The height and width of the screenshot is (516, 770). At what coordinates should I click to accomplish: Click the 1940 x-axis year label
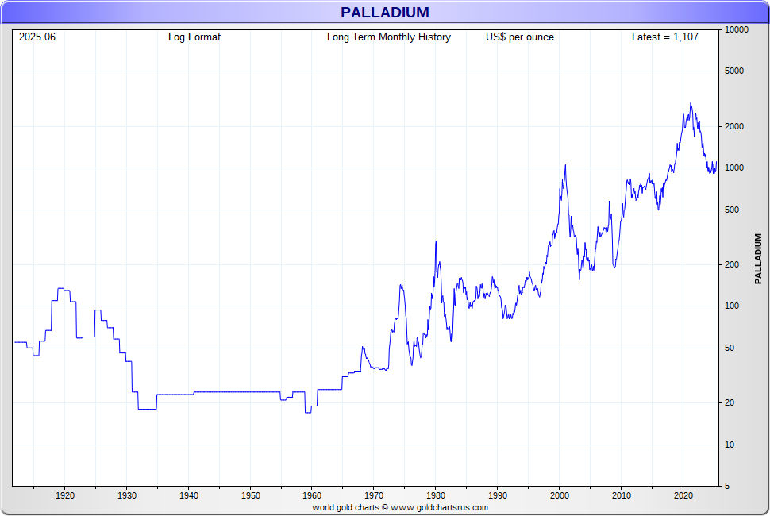tap(189, 496)
